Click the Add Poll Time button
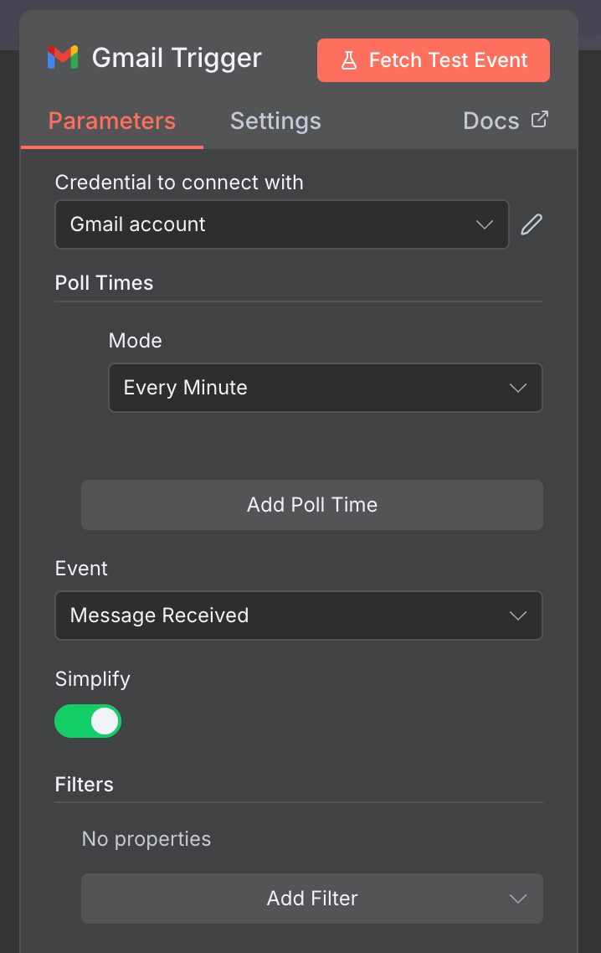This screenshot has height=953, width=601. [312, 505]
